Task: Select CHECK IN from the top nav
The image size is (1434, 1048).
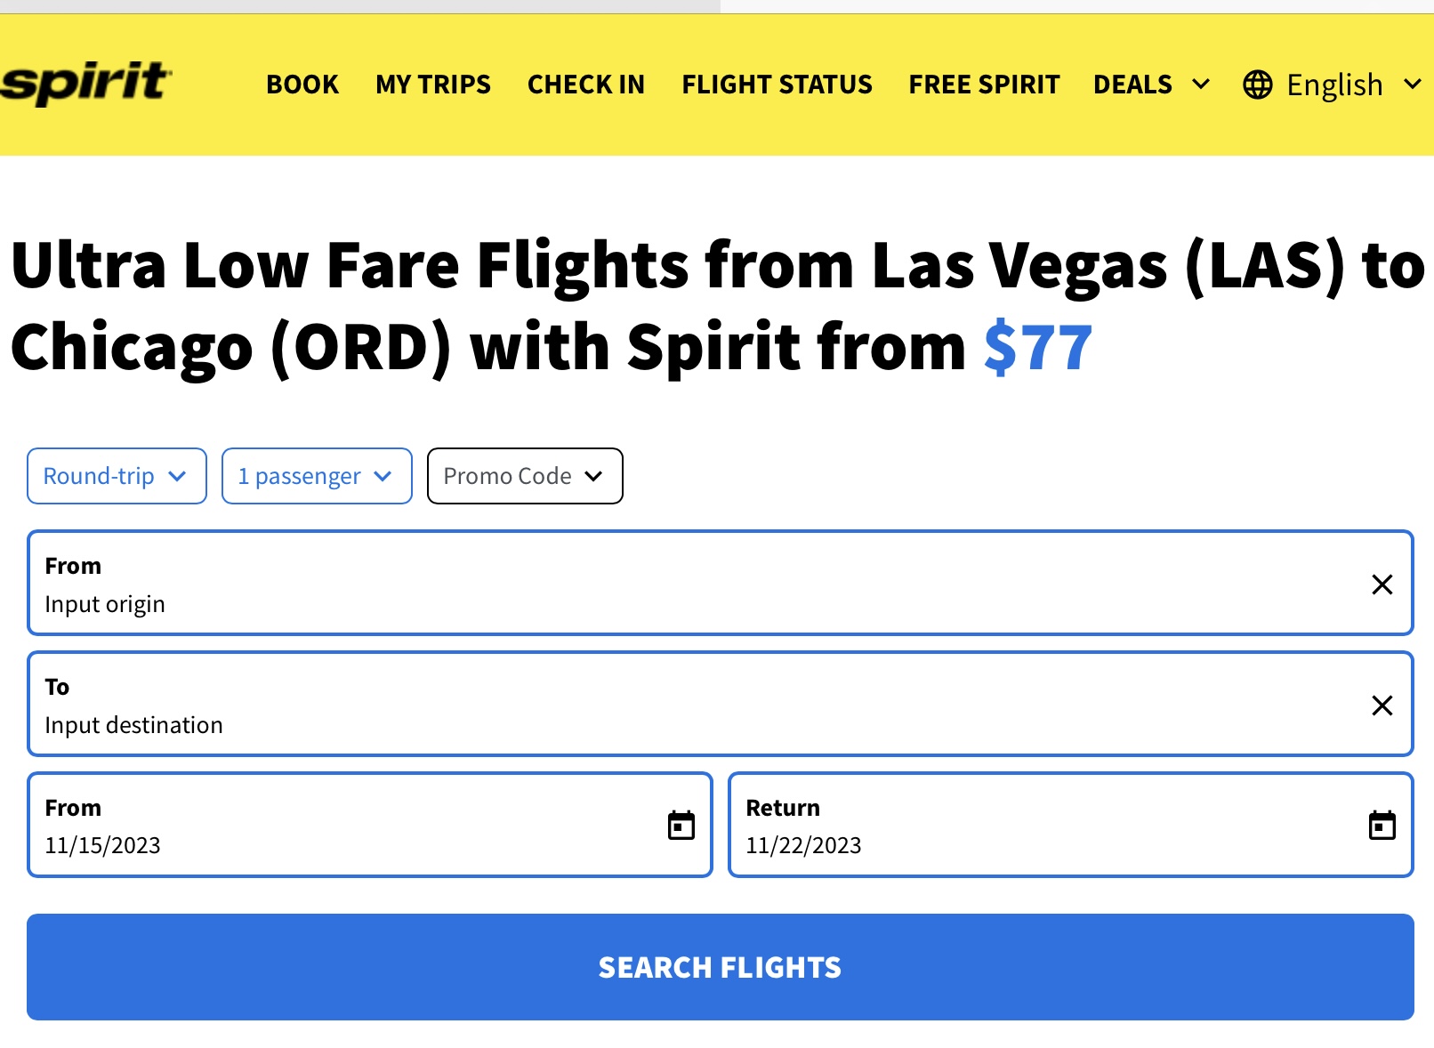Action: pos(586,85)
